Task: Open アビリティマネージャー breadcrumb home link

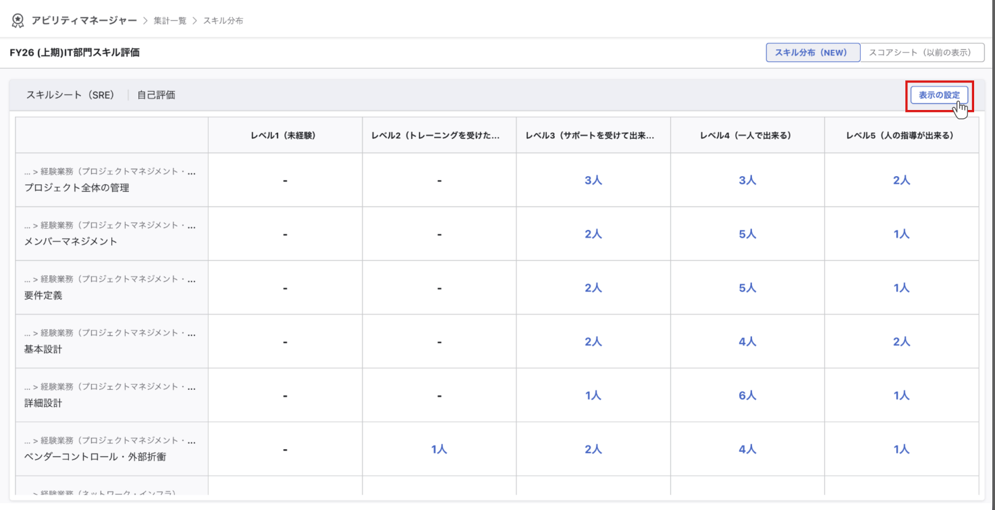Action: pos(84,20)
